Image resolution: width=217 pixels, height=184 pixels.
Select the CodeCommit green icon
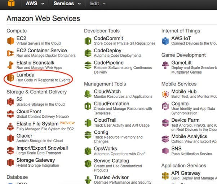tap(88, 41)
